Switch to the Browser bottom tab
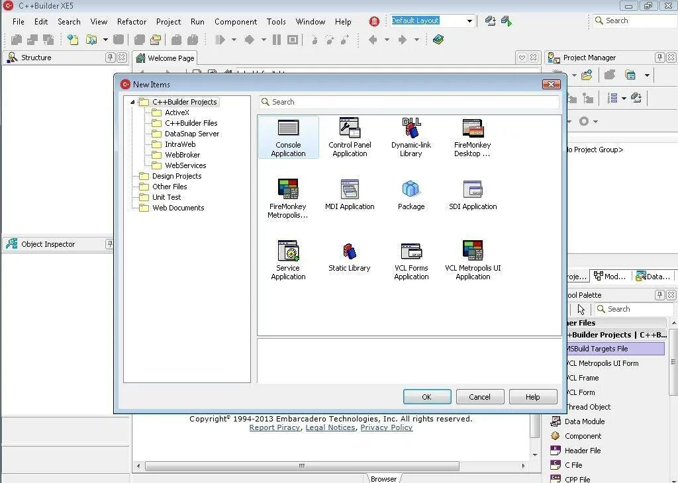Image resolution: width=678 pixels, height=483 pixels. pos(383,478)
